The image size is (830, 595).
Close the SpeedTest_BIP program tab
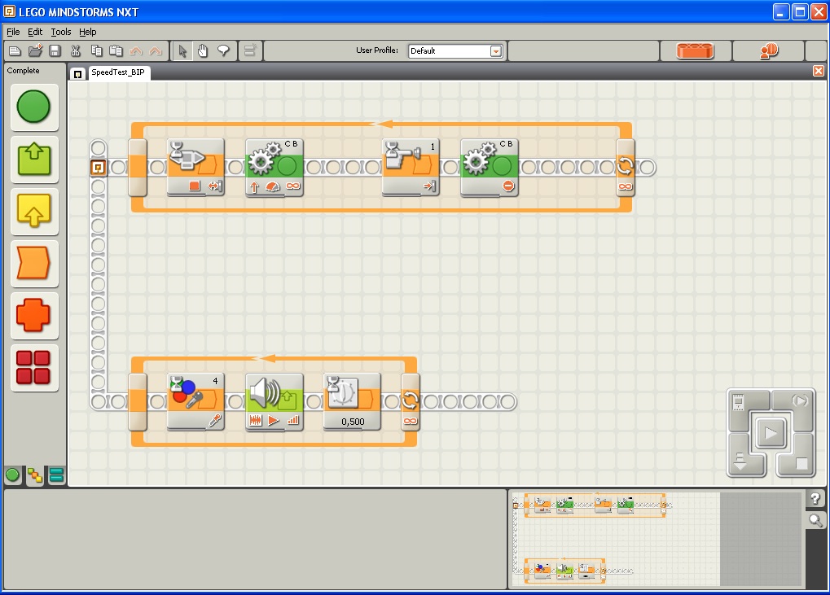pyautogui.click(x=819, y=71)
